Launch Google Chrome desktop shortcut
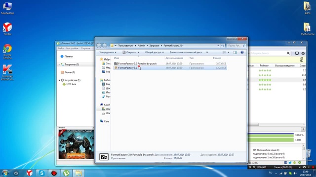The image size is (316, 177). coord(7,51)
